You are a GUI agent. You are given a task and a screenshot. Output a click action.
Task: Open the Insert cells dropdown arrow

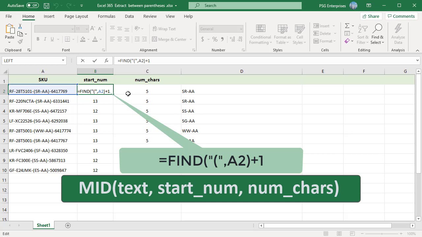click(334, 26)
